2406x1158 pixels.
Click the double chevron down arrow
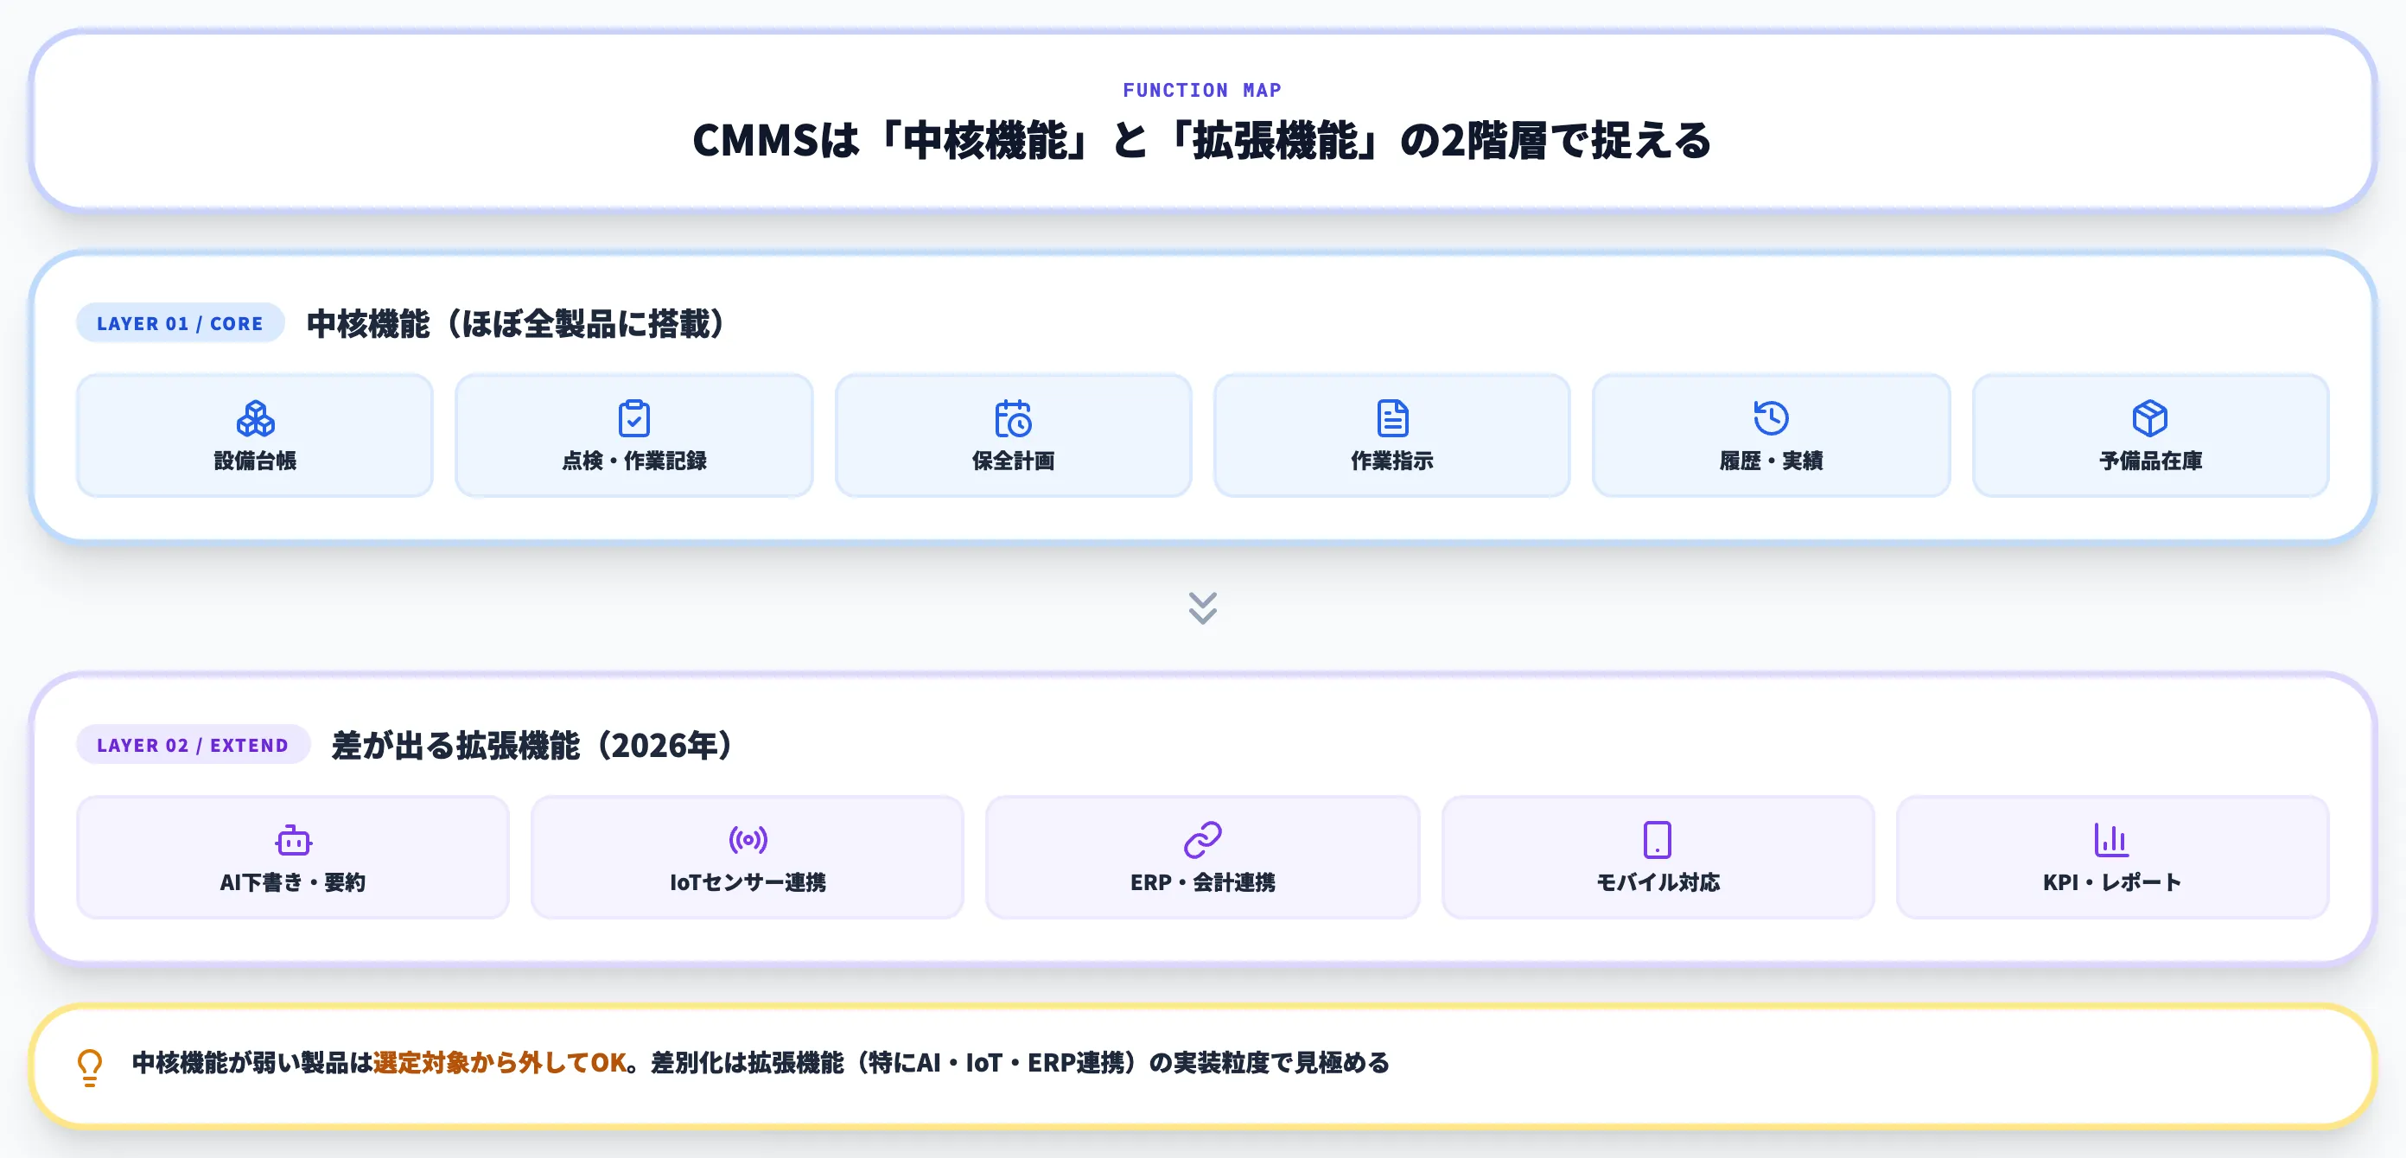(1203, 608)
